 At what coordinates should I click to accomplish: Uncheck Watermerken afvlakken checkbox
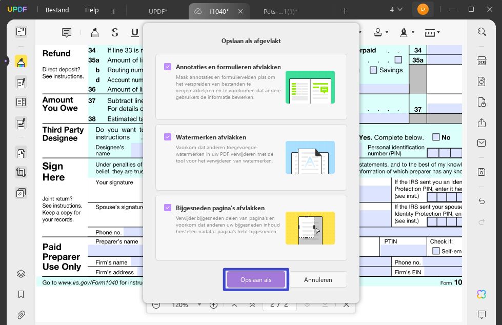pyautogui.click(x=168, y=137)
